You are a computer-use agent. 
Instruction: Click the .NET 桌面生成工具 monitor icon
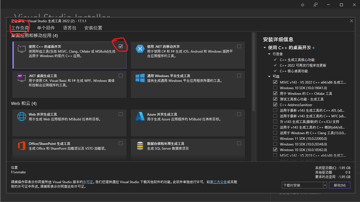click(x=21, y=78)
